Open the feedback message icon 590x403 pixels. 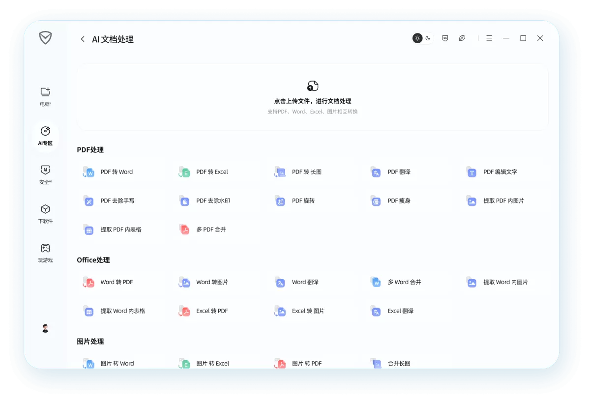click(445, 38)
